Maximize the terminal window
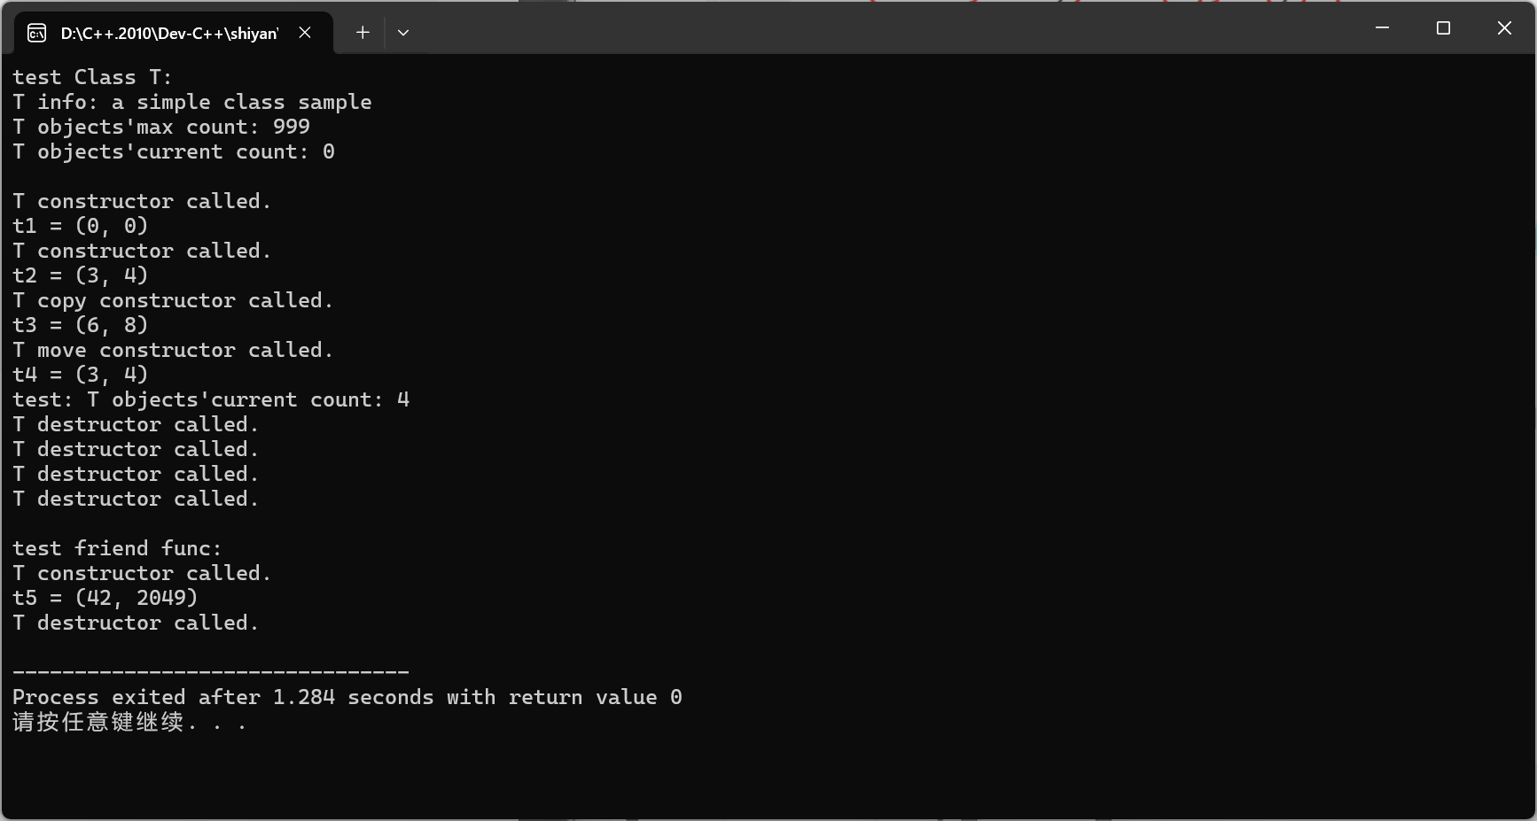Screen dimensions: 1537x821 (x=1443, y=28)
